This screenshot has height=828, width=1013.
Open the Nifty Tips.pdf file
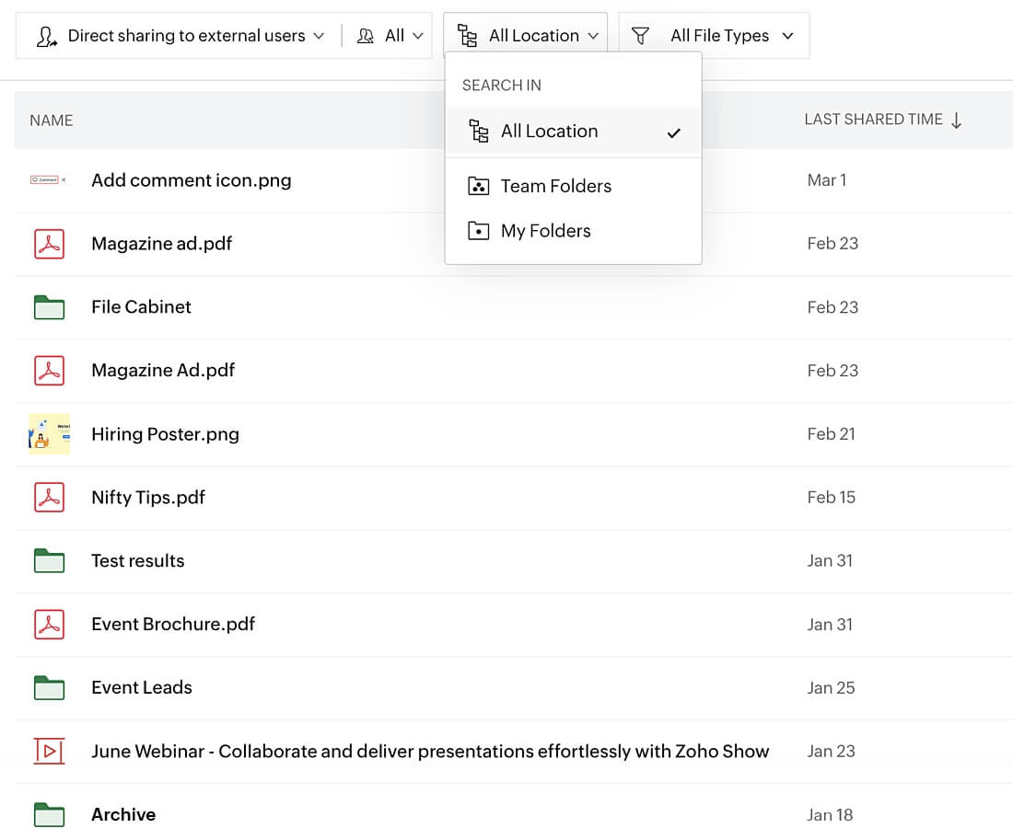[x=148, y=498]
